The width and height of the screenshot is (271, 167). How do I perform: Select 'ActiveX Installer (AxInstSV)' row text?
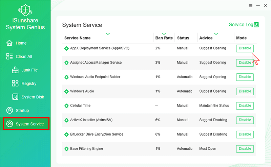(91, 120)
